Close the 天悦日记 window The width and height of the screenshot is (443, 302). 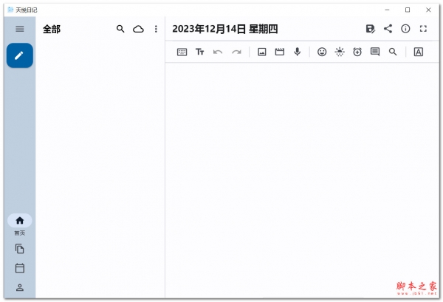(x=428, y=10)
